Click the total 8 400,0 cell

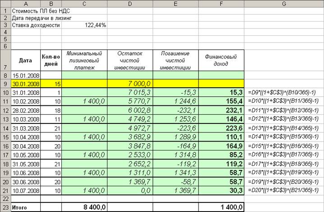(84, 207)
